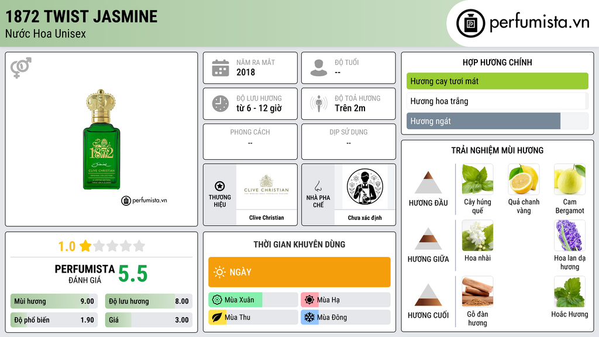Click the green 5.5 Perfumista score

pos(133,274)
